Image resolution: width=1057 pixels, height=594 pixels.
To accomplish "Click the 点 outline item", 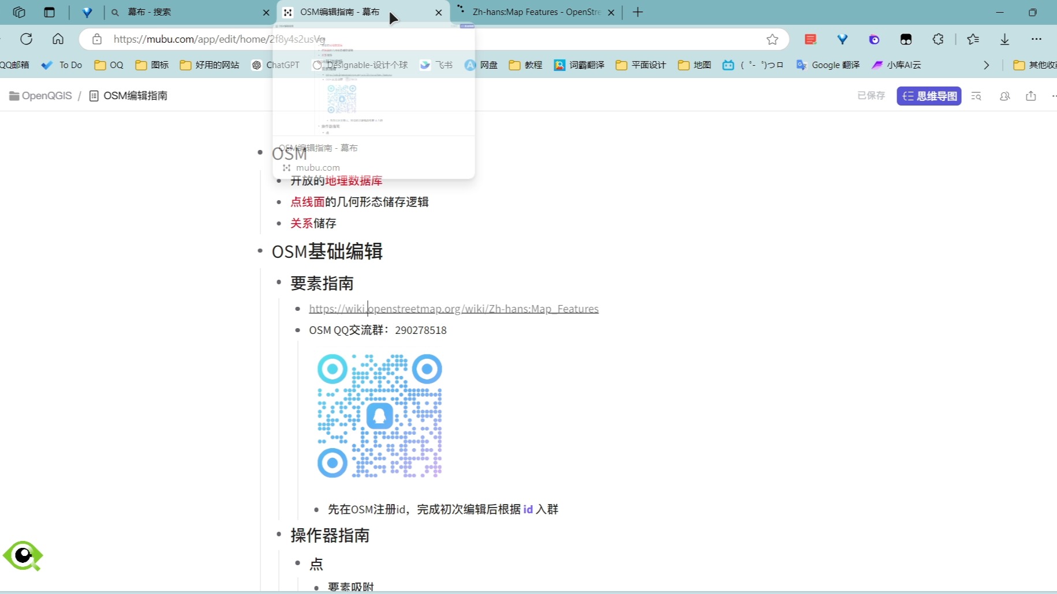I will pyautogui.click(x=316, y=563).
